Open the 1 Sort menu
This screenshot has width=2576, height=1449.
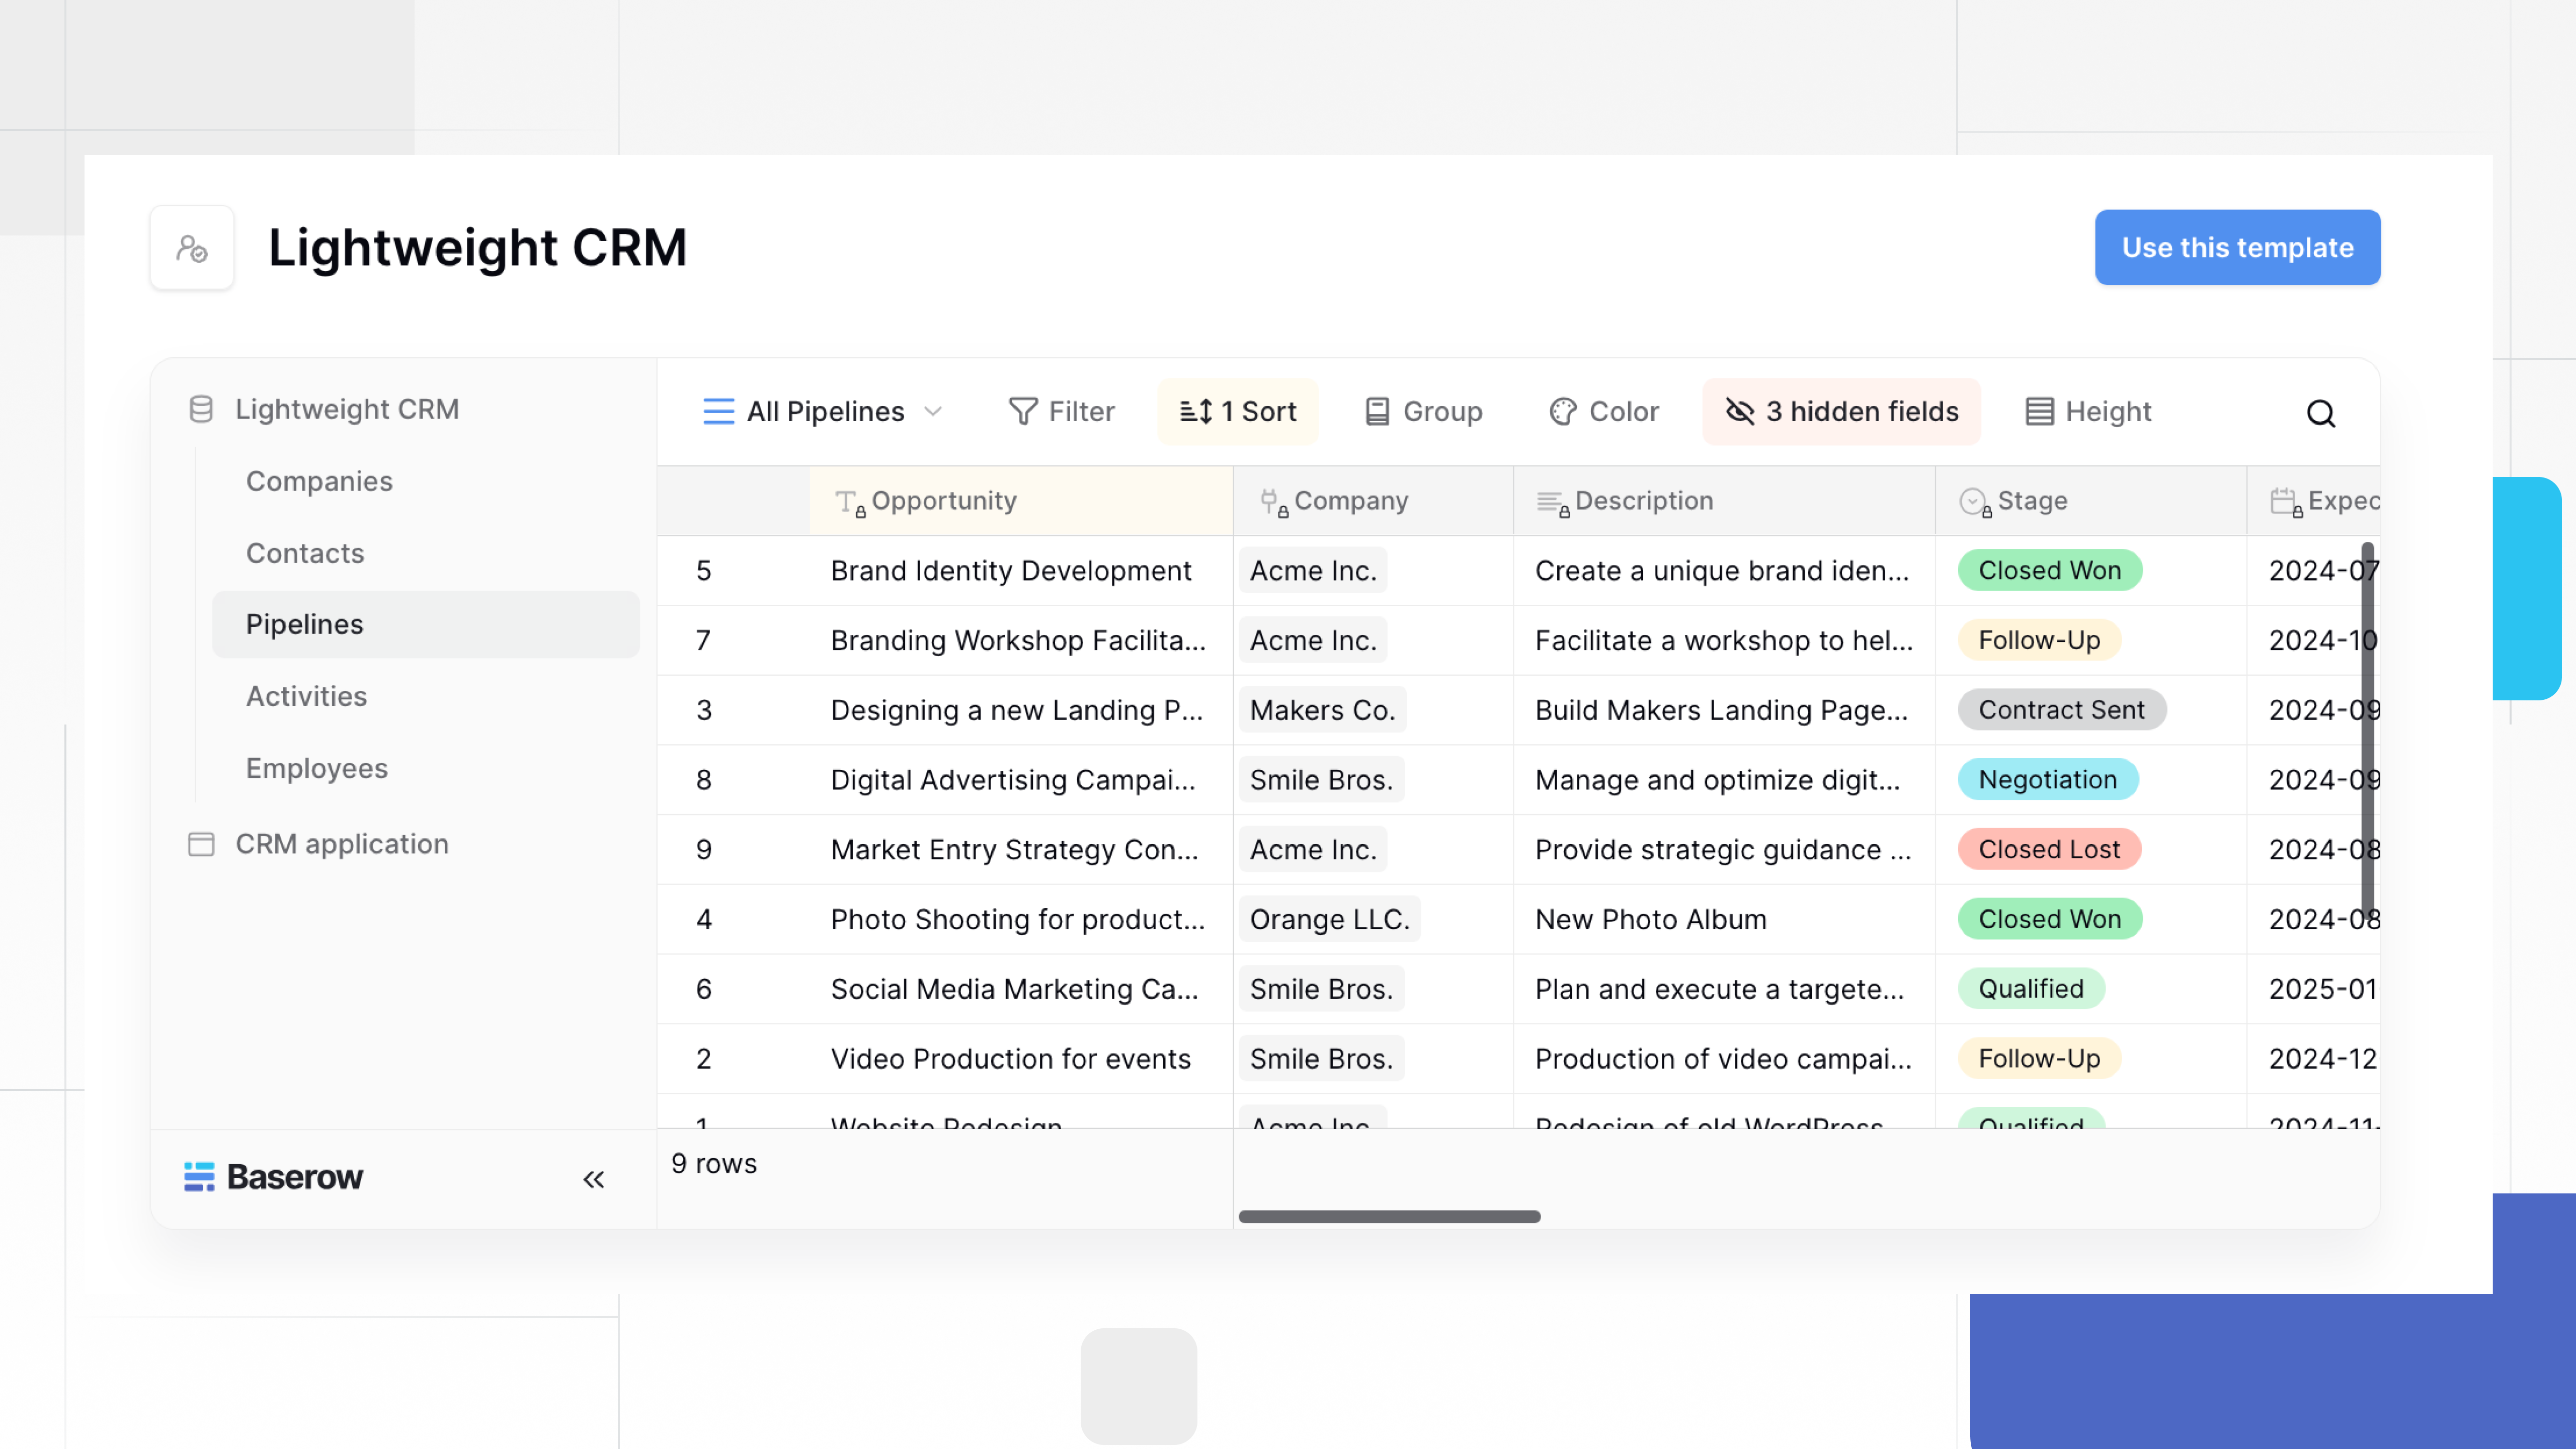coord(1238,411)
